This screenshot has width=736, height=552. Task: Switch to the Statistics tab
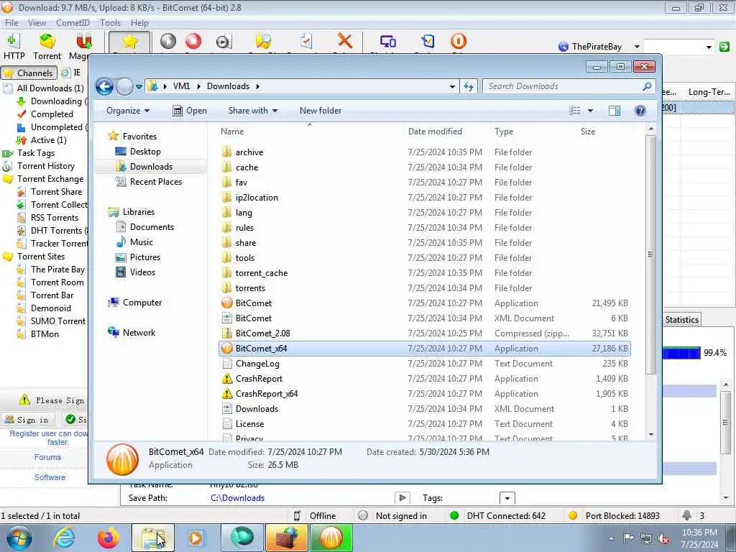(681, 320)
